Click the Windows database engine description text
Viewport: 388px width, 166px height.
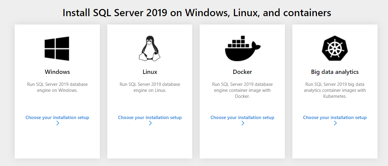(x=57, y=87)
